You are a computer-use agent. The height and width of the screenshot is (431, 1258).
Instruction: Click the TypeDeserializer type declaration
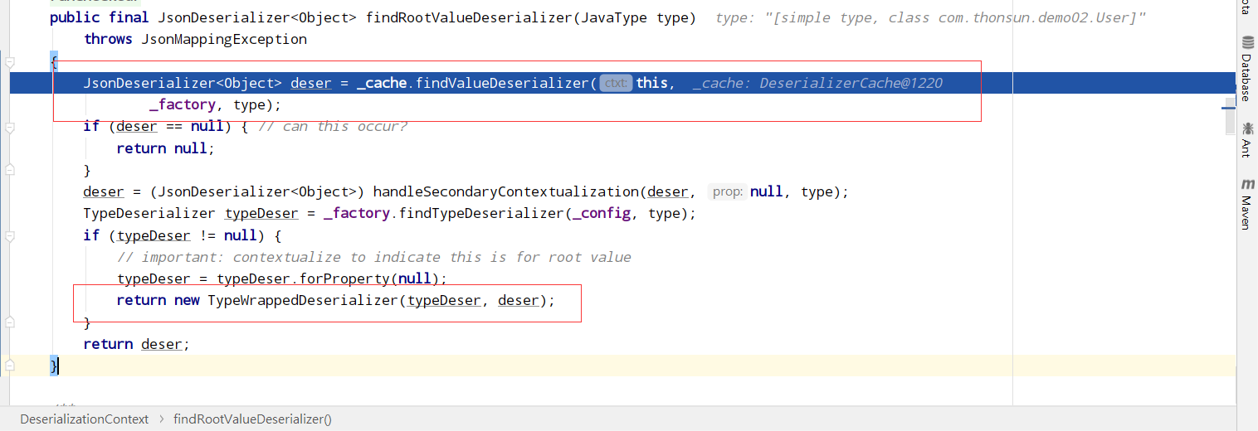(149, 213)
